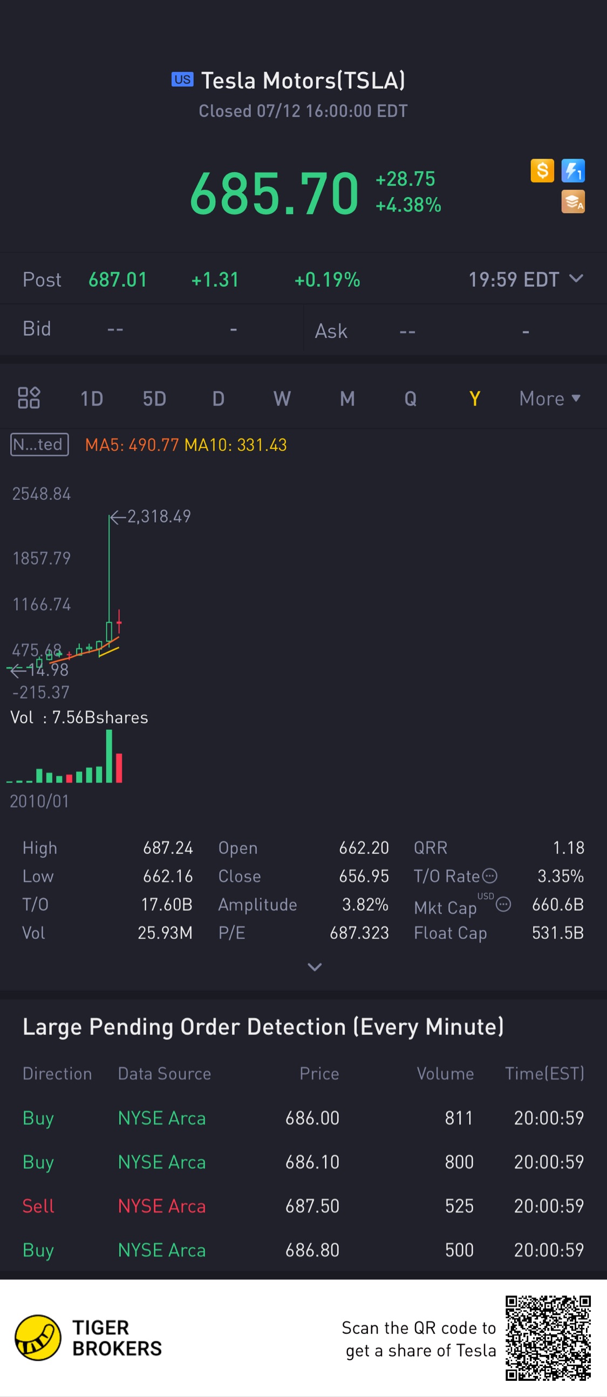Expand more stock stats with chevron
The image size is (607, 1397).
315,967
